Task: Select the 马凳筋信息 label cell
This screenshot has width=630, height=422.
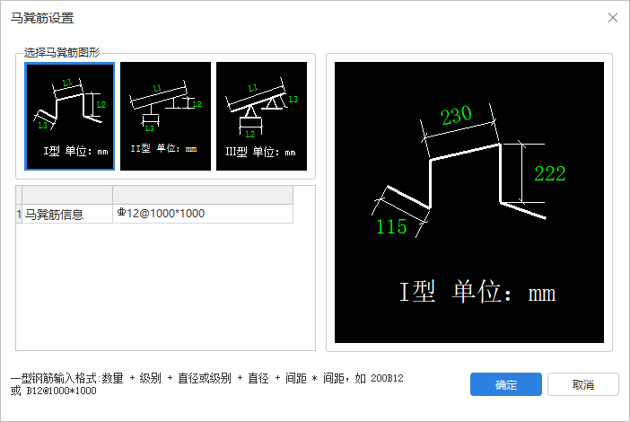Action: 67,214
